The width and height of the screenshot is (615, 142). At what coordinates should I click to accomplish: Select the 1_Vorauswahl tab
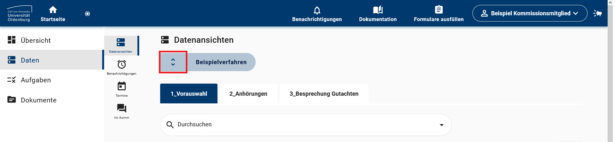click(x=189, y=94)
